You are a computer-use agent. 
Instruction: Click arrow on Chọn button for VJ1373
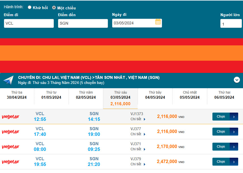(x=234, y=117)
